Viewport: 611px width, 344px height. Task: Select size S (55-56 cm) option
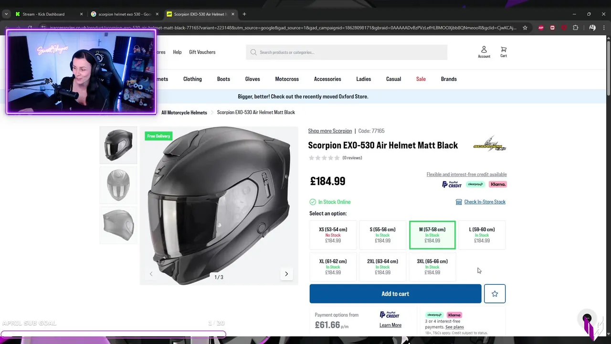pyautogui.click(x=382, y=235)
